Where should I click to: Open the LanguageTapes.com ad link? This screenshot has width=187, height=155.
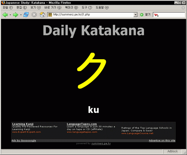point(82,124)
